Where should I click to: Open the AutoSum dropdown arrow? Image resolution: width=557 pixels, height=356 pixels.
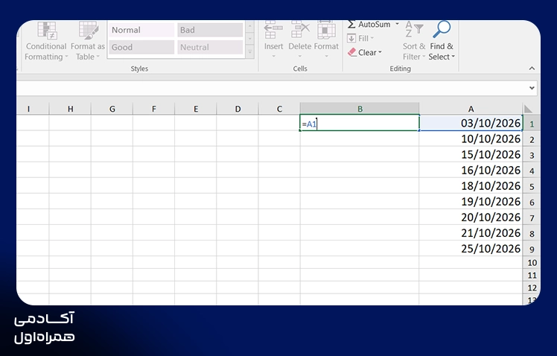(397, 24)
